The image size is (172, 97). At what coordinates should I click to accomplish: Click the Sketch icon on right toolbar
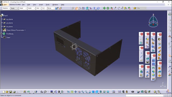click(x=170, y=61)
